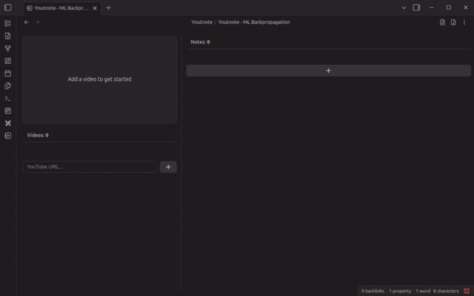This screenshot has height=296, width=474.
Task: Click the kanban board ribbon icon
Action: click(x=8, y=111)
